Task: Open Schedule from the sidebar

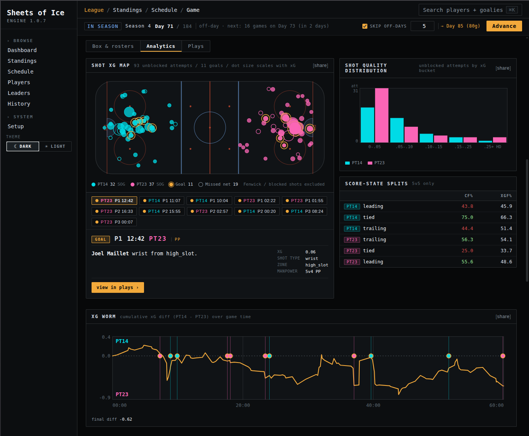Action: tap(21, 72)
